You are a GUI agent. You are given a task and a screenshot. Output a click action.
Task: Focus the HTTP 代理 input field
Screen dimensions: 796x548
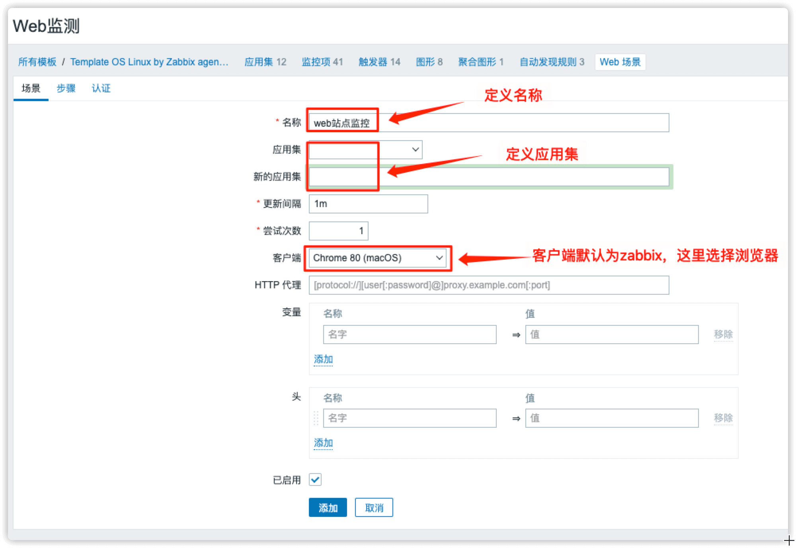(x=489, y=285)
